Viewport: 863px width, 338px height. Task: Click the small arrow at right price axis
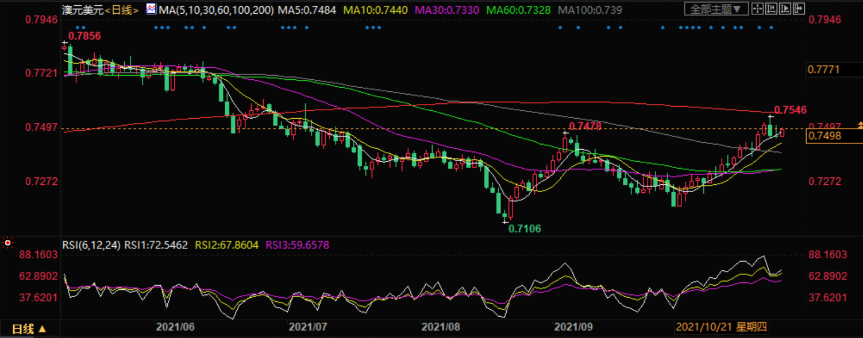tap(860, 125)
